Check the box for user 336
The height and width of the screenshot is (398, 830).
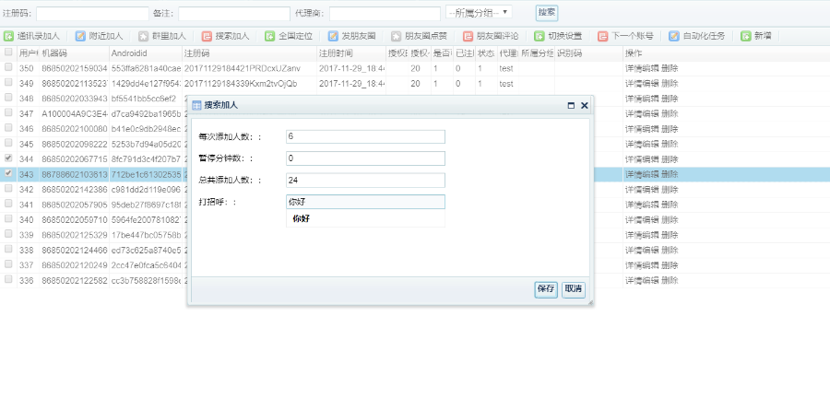coord(8,278)
